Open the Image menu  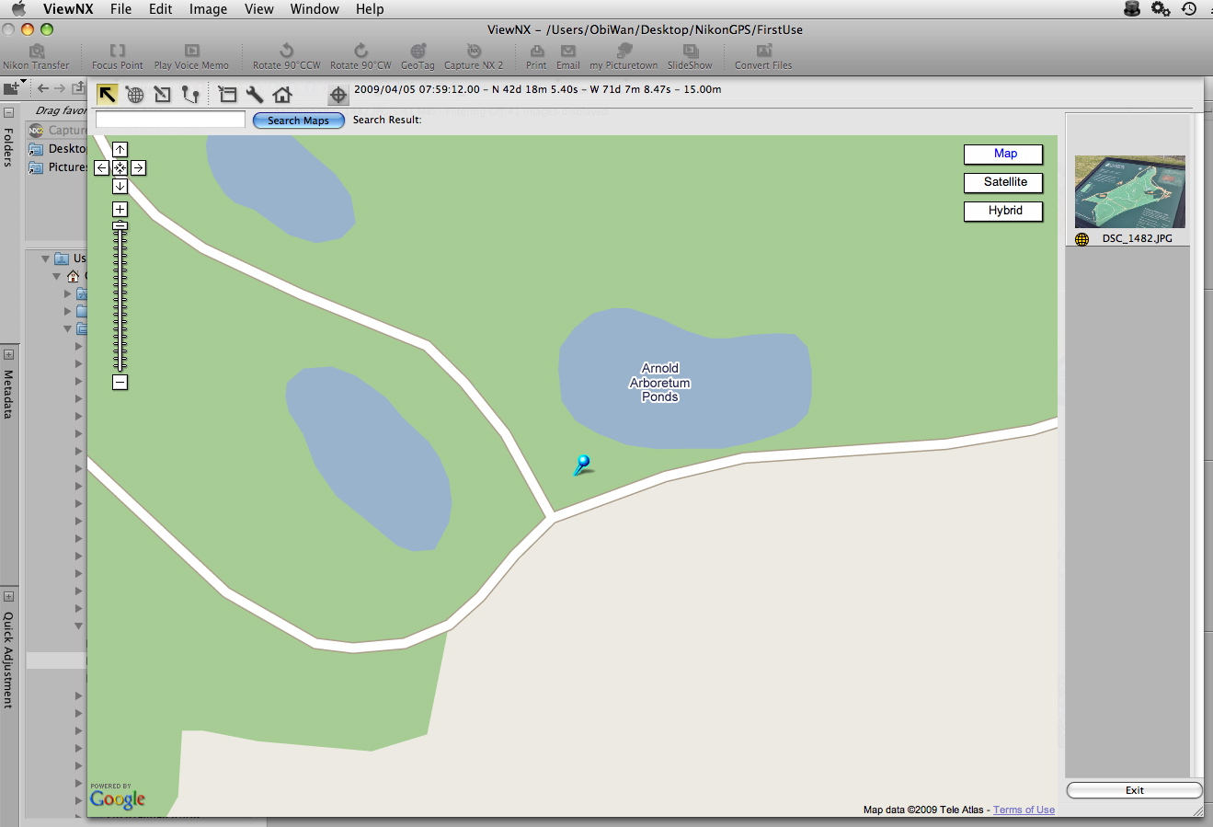pyautogui.click(x=208, y=9)
